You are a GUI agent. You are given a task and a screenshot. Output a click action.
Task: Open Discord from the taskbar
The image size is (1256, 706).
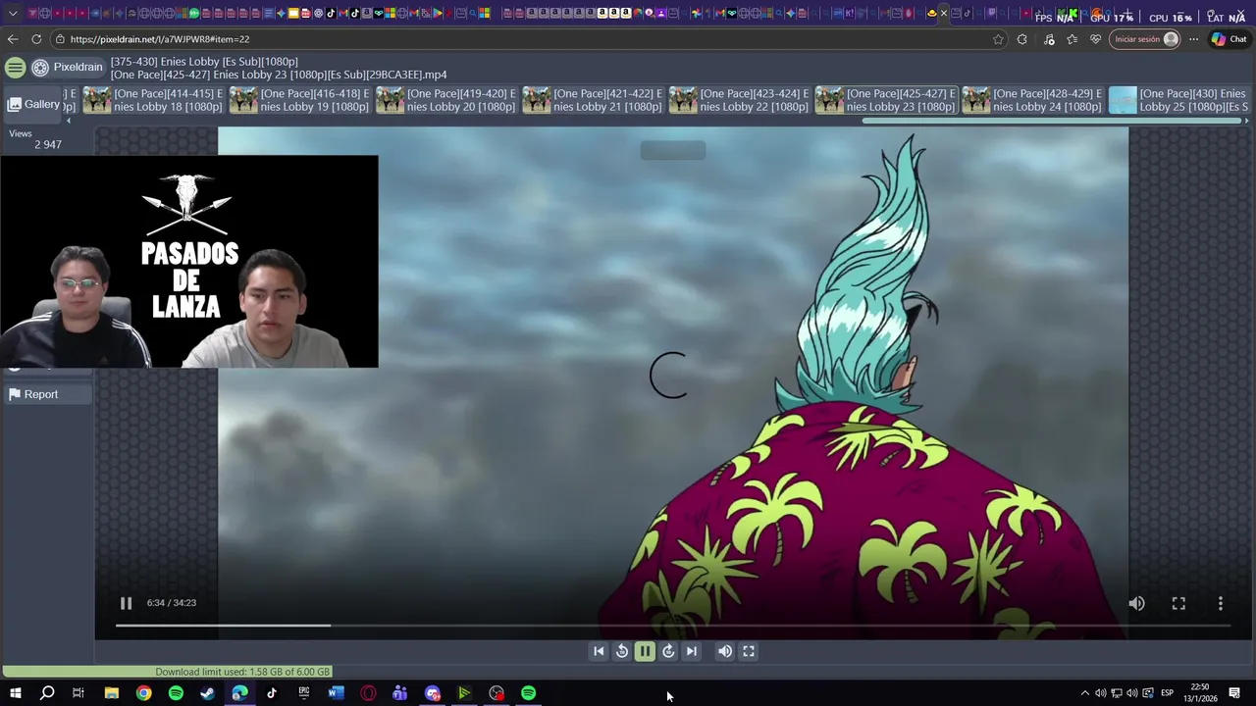pos(433,693)
